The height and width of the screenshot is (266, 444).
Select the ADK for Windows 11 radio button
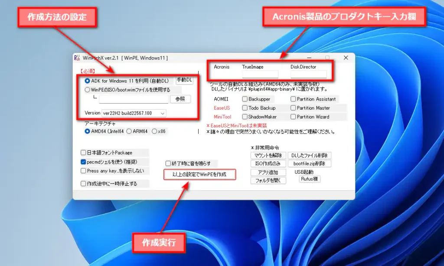point(88,80)
